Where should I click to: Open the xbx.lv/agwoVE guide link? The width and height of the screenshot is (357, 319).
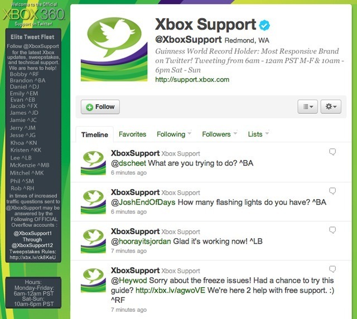coord(170,291)
